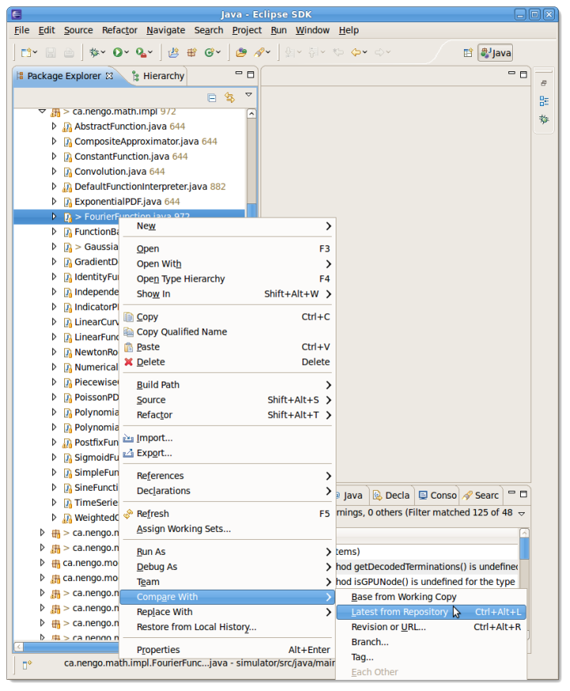Click New Java Class toolbar icon
The width and height of the screenshot is (570, 691).
coord(210,52)
